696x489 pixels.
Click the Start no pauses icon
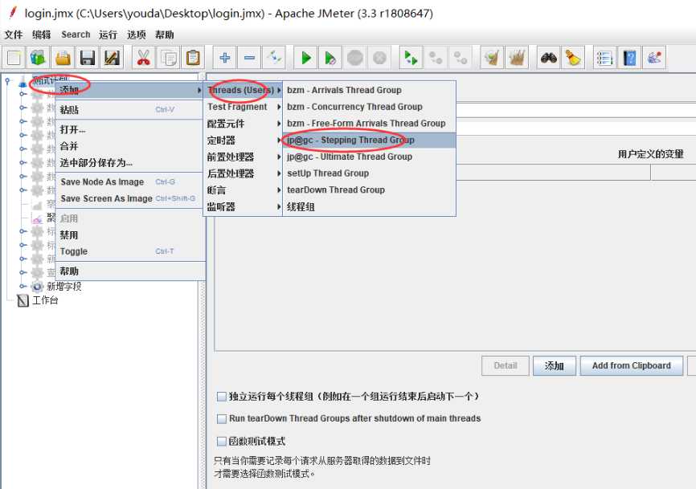click(330, 58)
